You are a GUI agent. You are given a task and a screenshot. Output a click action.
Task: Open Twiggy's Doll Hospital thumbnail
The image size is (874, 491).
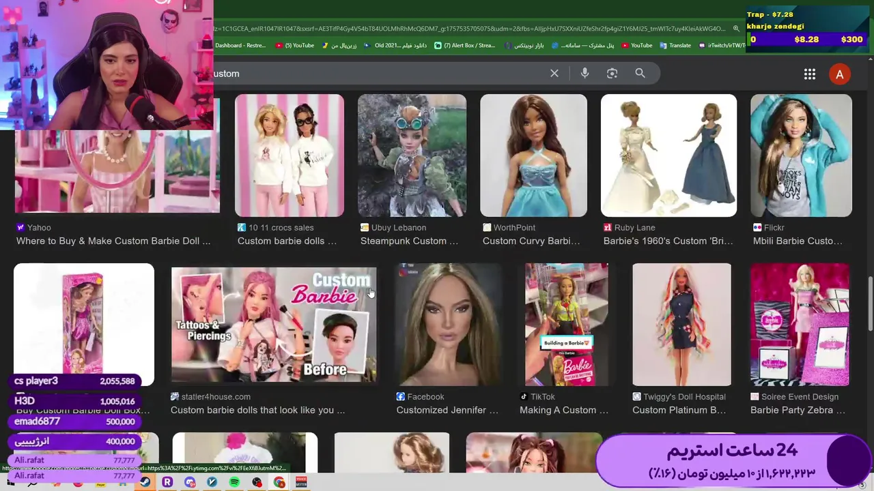[x=681, y=325]
